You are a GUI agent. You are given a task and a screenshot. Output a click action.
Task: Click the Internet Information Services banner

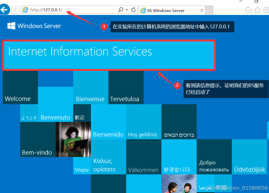[109, 55]
